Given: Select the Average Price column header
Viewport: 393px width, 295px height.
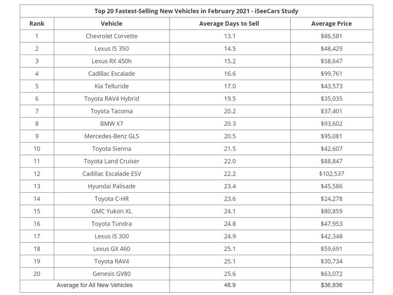Looking at the screenshot, I should point(331,24).
